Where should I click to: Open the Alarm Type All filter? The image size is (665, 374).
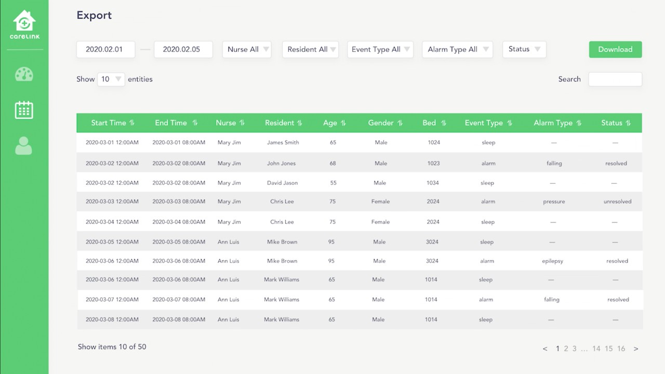coord(457,49)
